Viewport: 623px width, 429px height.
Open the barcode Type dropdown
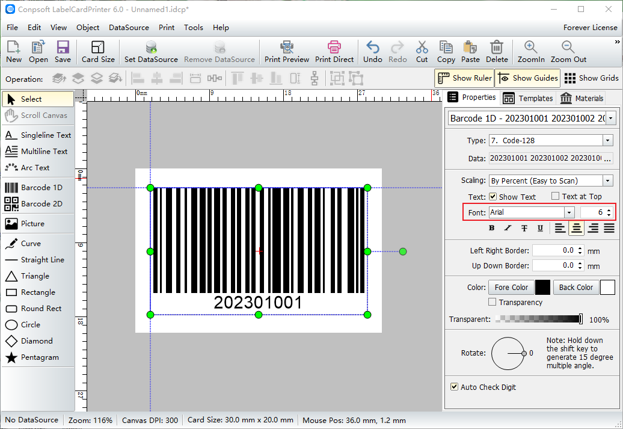[x=607, y=140]
